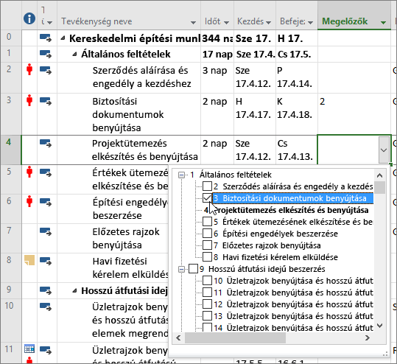The width and height of the screenshot is (397, 364).
Task: Open the Megelőzők column filter dropdown
Action: (x=383, y=23)
